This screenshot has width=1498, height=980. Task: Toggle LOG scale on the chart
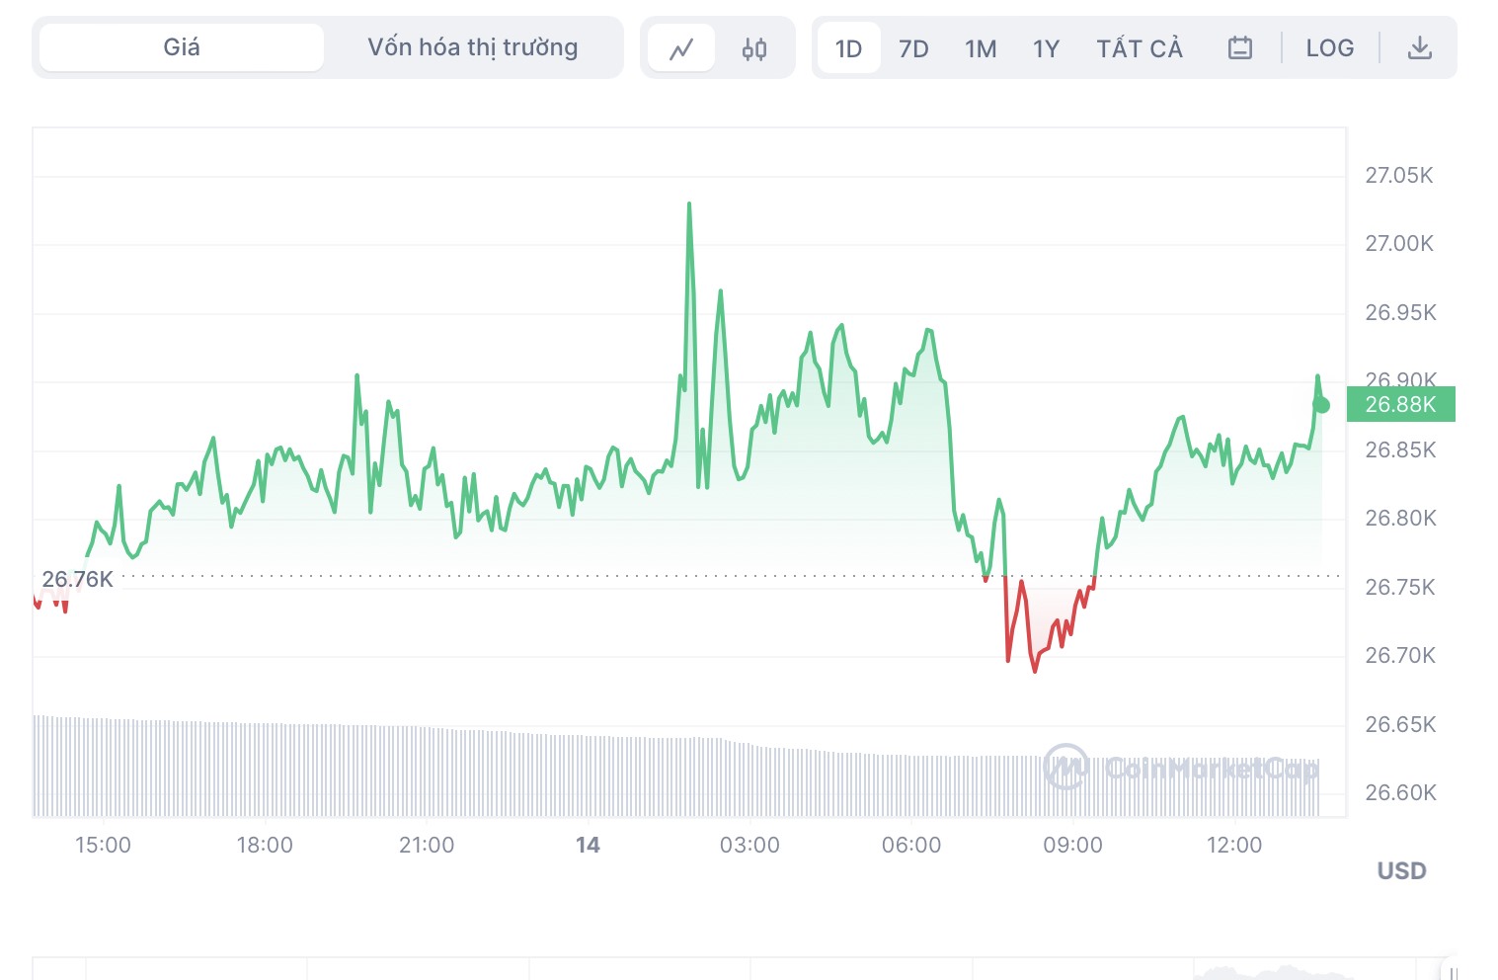click(1330, 47)
